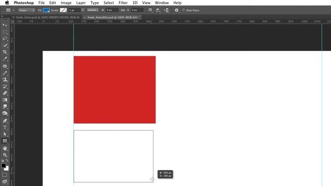The width and height of the screenshot is (331, 186).
Task: Select the Gradient tool
Action: tap(5, 100)
